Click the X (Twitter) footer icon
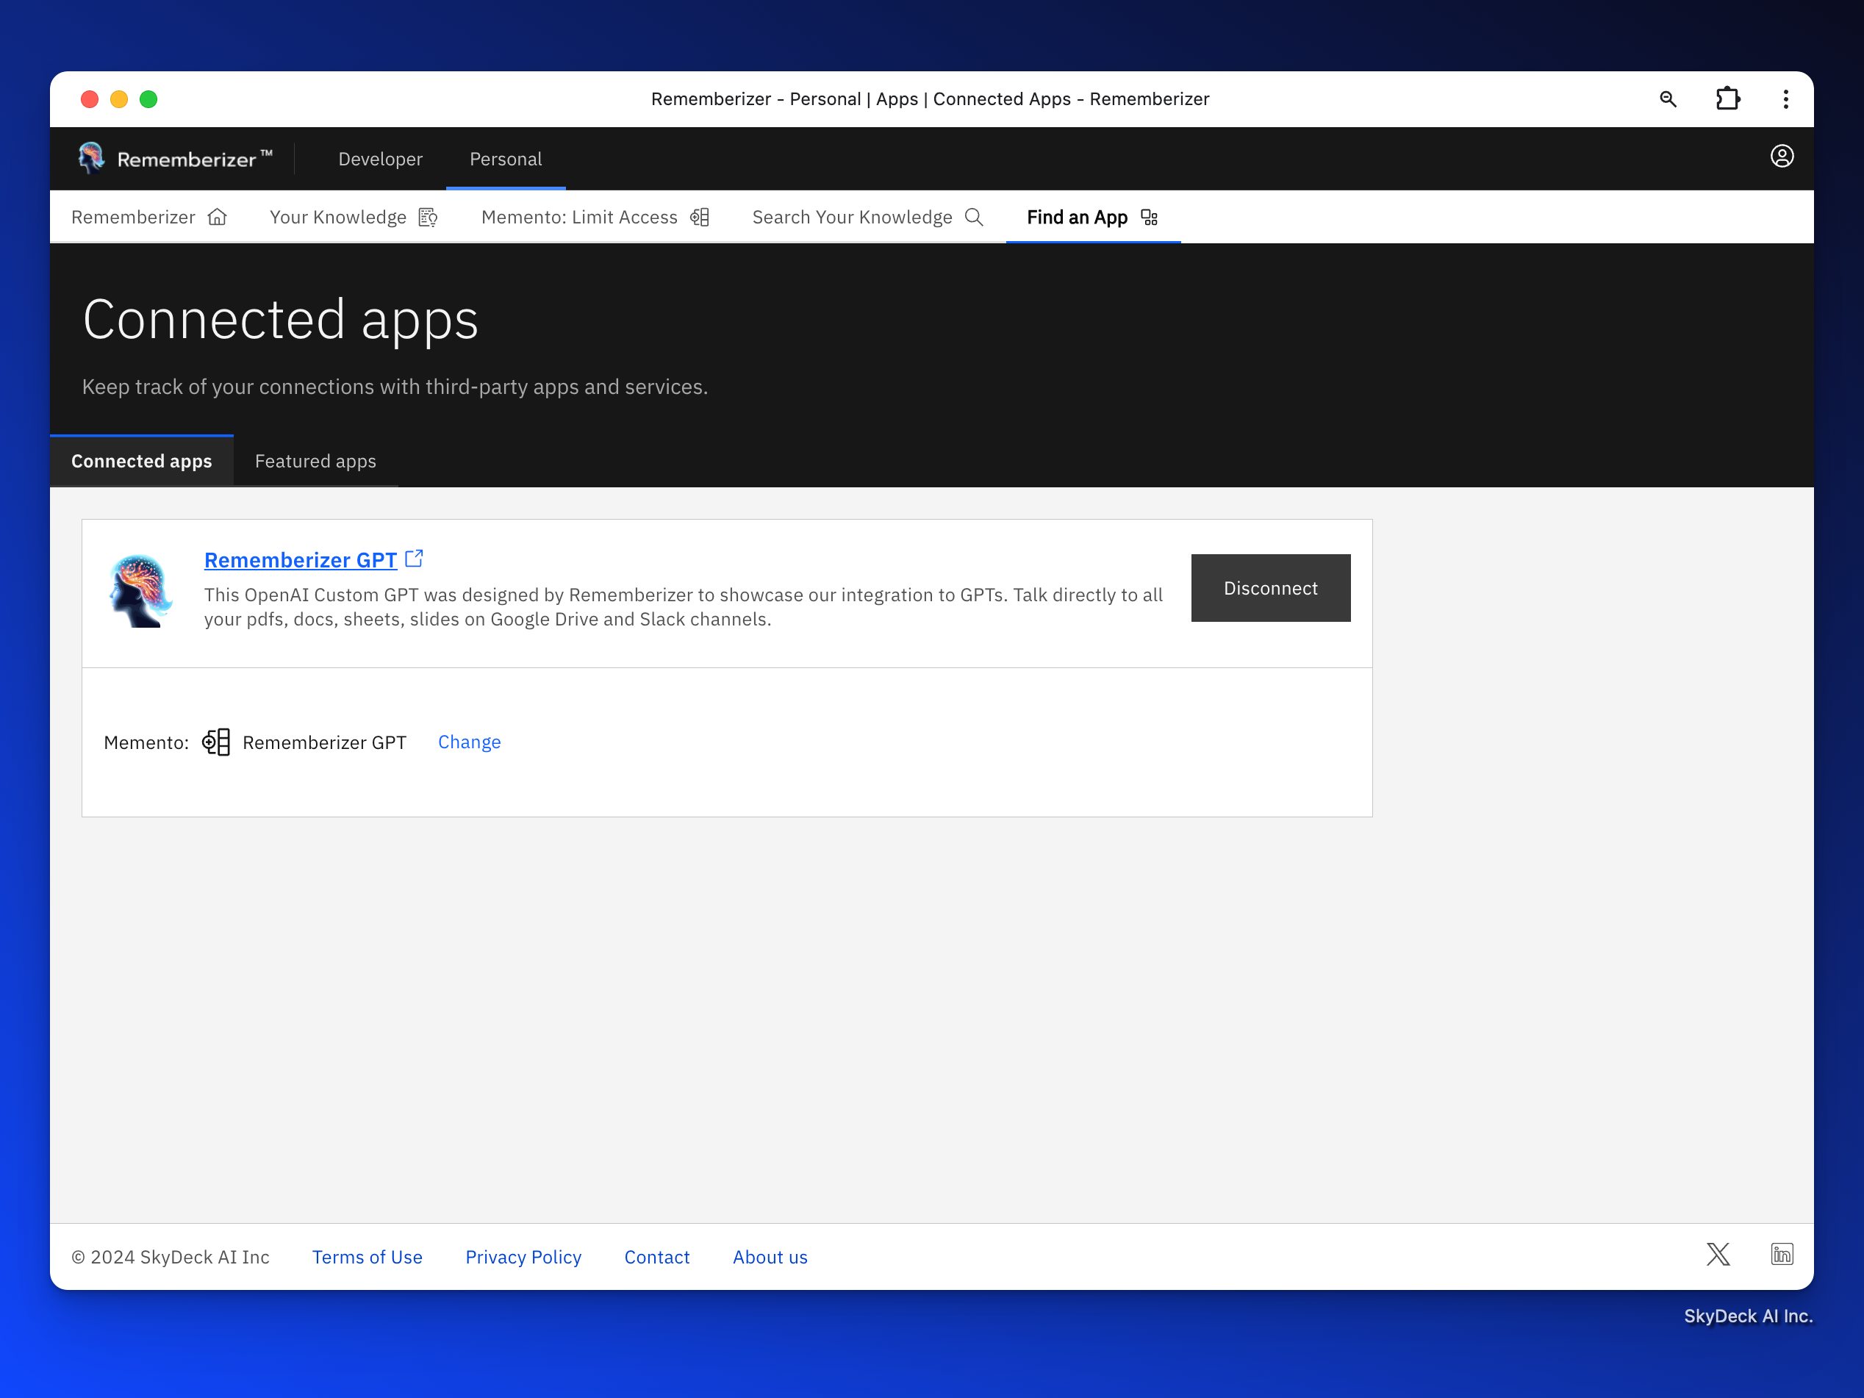This screenshot has width=1864, height=1398. tap(1718, 1255)
